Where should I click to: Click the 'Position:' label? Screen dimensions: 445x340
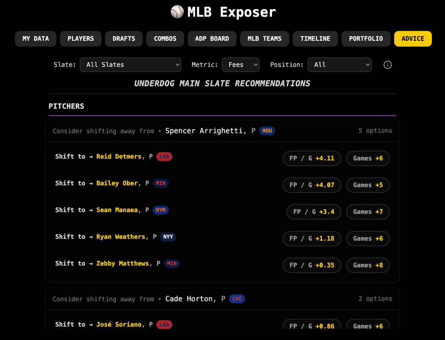[x=287, y=65]
